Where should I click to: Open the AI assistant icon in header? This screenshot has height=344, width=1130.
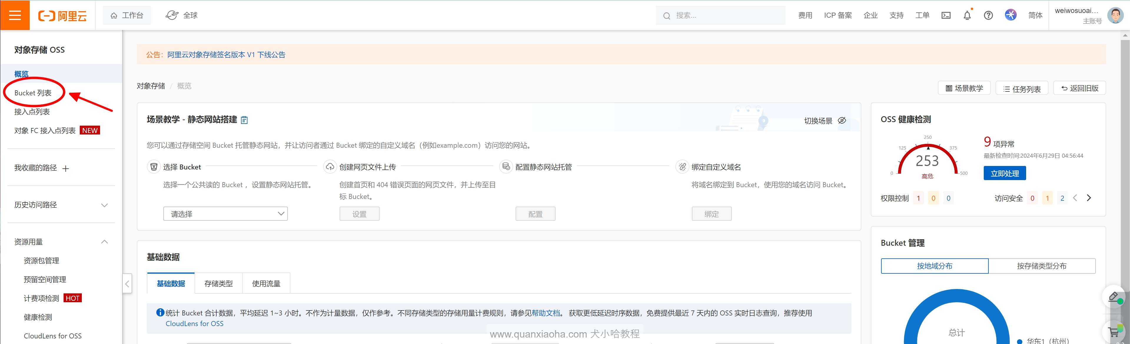1011,15
